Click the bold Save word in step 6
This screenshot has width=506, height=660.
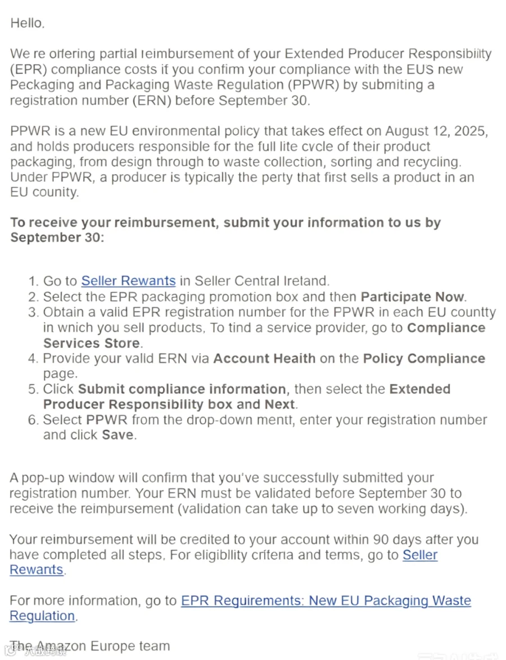point(117,435)
